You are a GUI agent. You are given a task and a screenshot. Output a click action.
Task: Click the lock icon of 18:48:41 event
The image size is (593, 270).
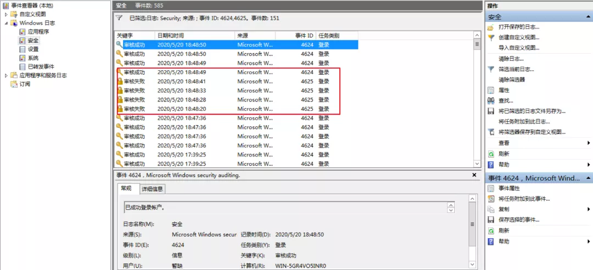tap(120, 81)
